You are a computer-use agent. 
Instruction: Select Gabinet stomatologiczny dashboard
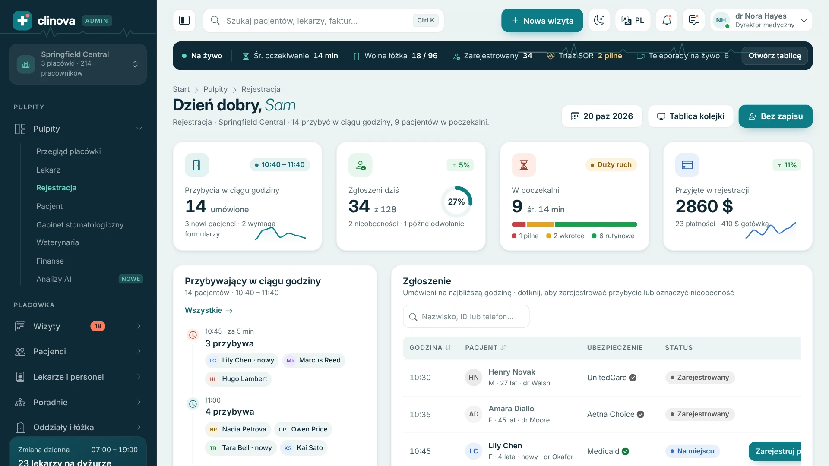pos(80,225)
